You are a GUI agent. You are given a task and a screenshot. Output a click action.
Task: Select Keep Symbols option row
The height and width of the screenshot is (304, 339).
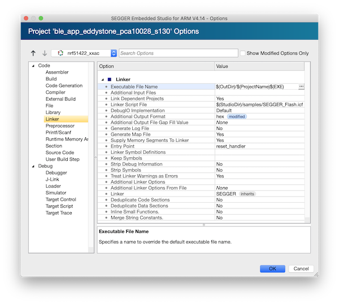(x=201, y=158)
